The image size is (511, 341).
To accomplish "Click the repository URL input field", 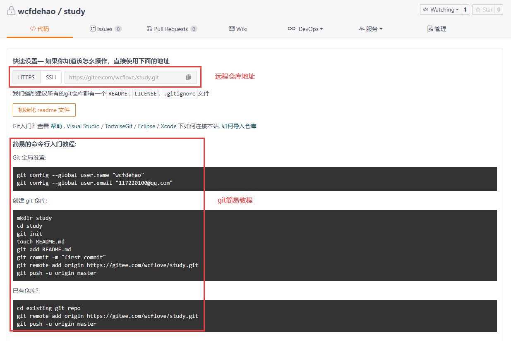I will coord(124,77).
